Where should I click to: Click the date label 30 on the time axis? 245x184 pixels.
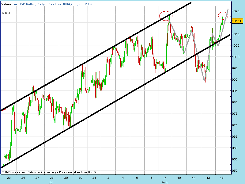click(x=80, y=178)
